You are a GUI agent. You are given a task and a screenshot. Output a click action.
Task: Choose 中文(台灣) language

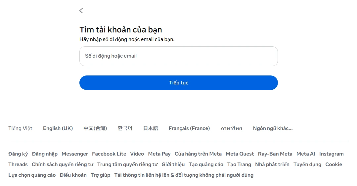point(95,128)
